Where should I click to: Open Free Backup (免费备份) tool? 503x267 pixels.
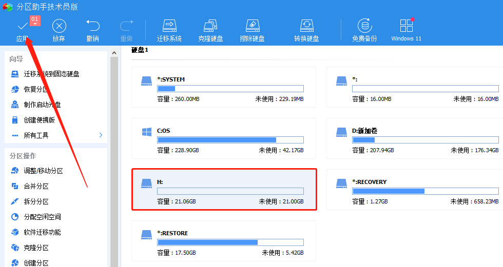pos(364,26)
